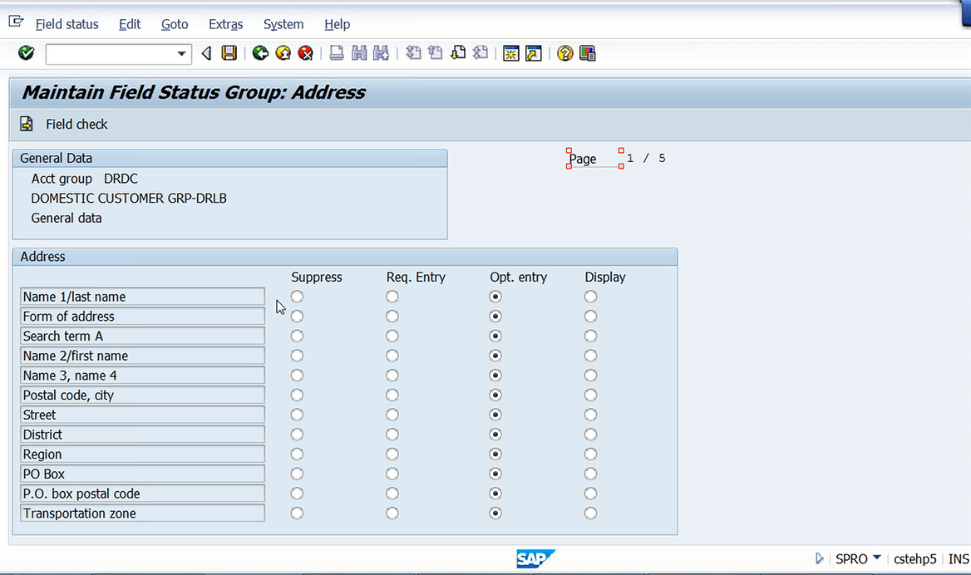
Task: Click the Display column header
Action: point(605,278)
